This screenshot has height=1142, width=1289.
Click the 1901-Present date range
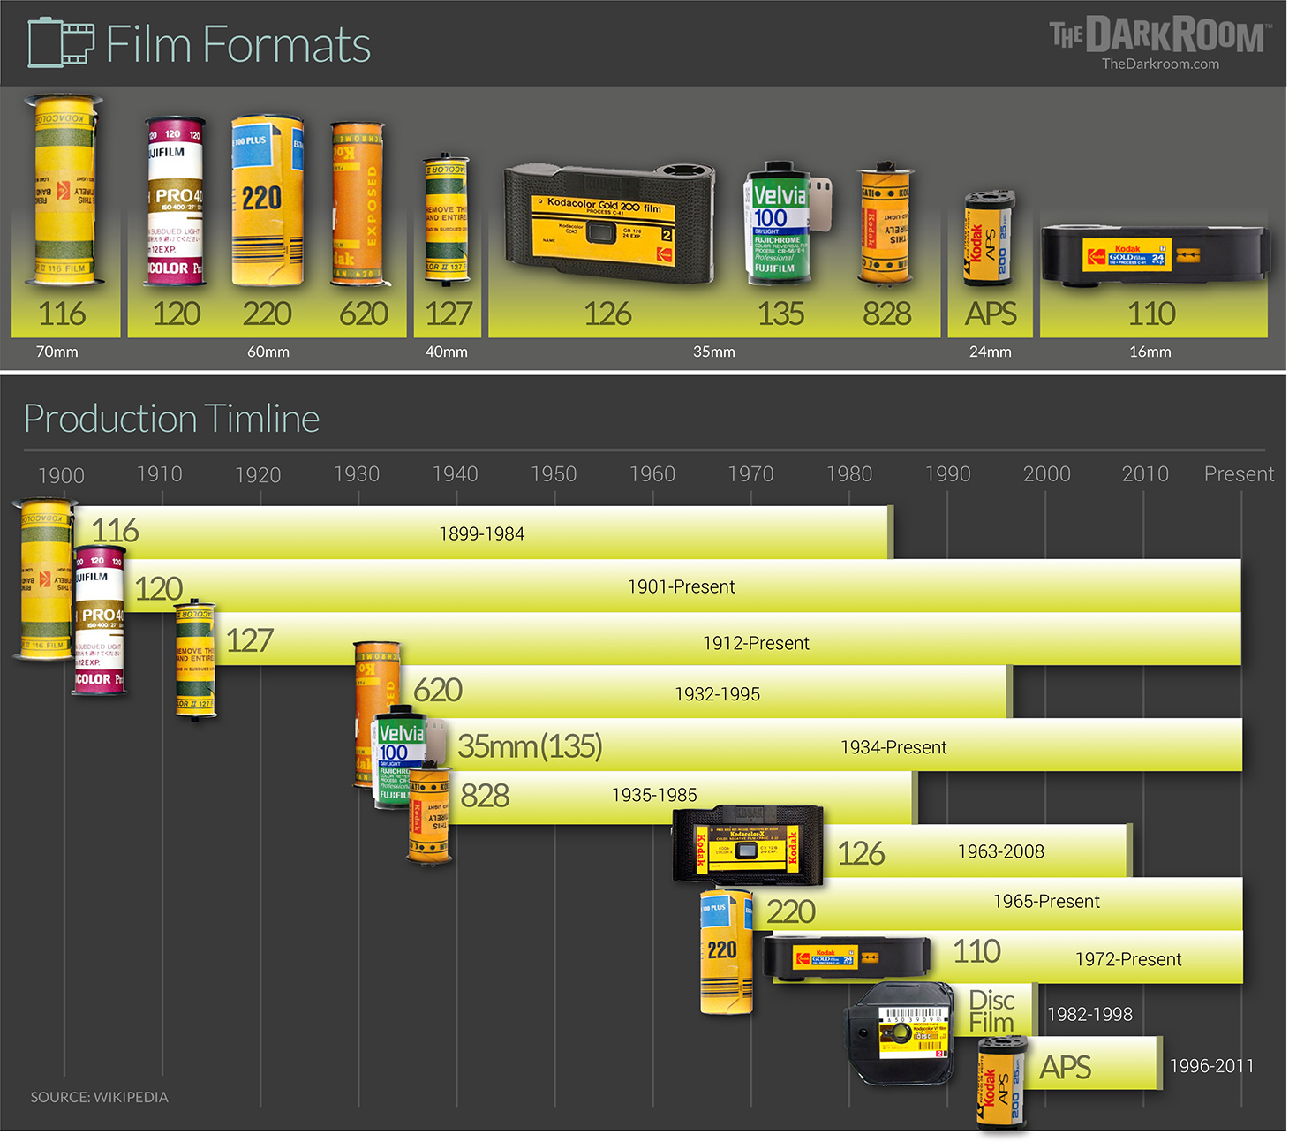pos(682,586)
